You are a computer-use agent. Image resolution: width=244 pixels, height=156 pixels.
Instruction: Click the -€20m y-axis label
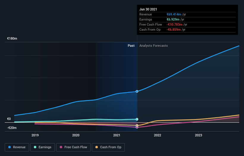12,128
